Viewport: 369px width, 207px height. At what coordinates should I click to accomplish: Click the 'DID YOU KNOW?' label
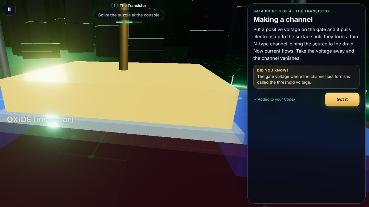273,71
